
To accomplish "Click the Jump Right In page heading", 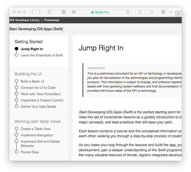I will 101,48.
